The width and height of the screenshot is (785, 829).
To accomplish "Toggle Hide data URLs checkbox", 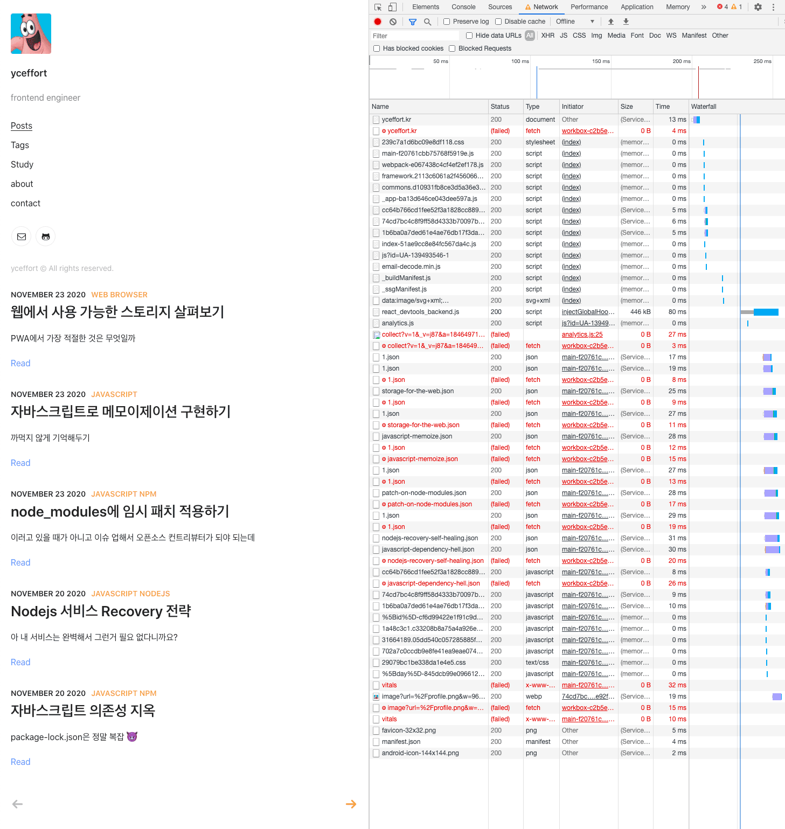I will pos(469,36).
